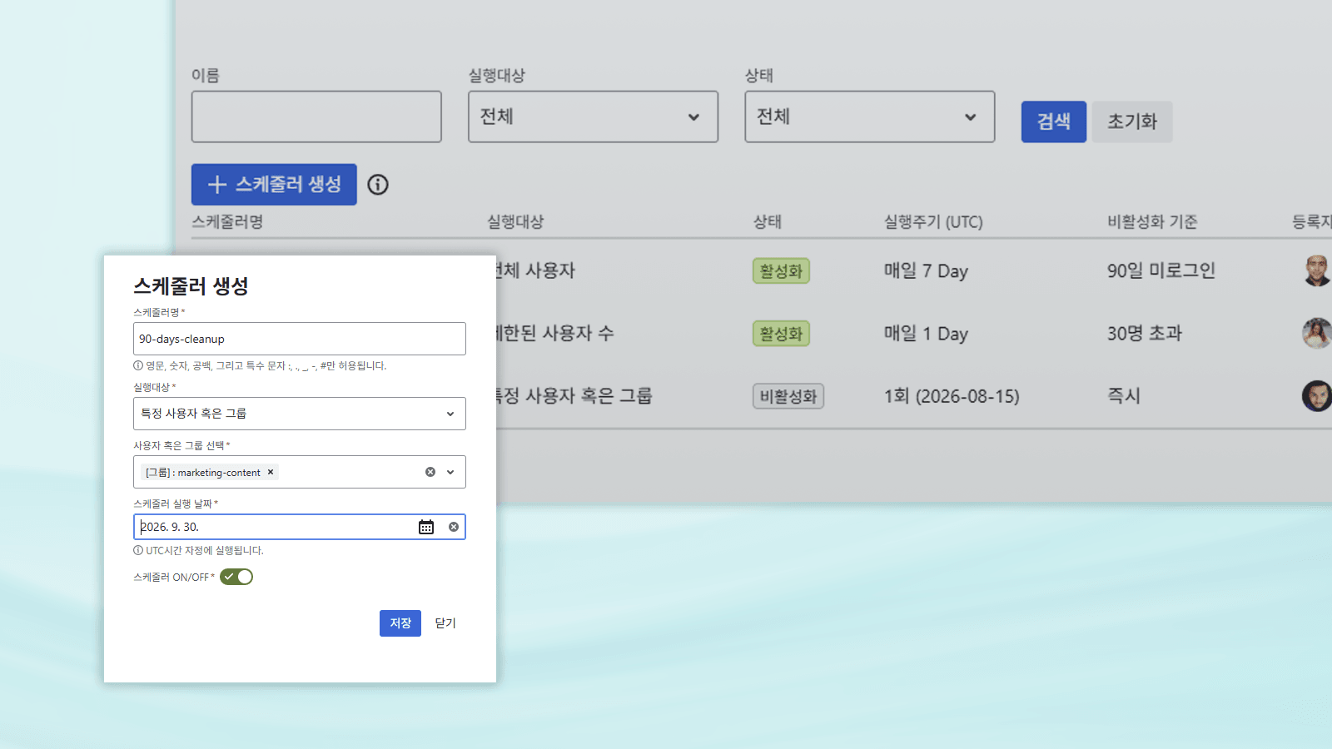The image size is (1332, 749).
Task: Expand the user or group selection chevron
Action: point(450,472)
